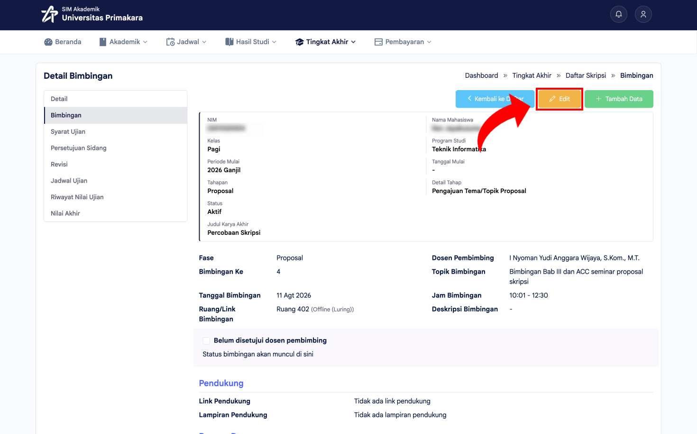
Task: Click the Edit button
Action: 559,99
